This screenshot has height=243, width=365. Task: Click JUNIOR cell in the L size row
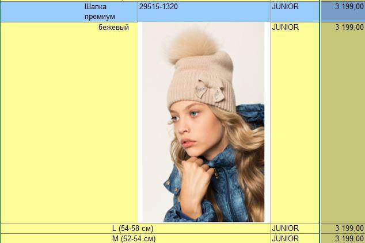pos(295,229)
